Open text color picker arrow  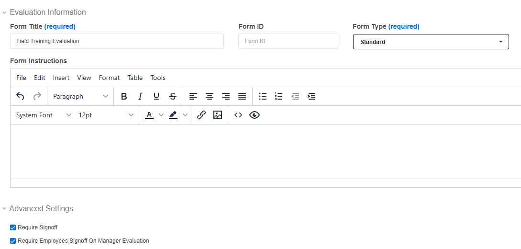161,115
